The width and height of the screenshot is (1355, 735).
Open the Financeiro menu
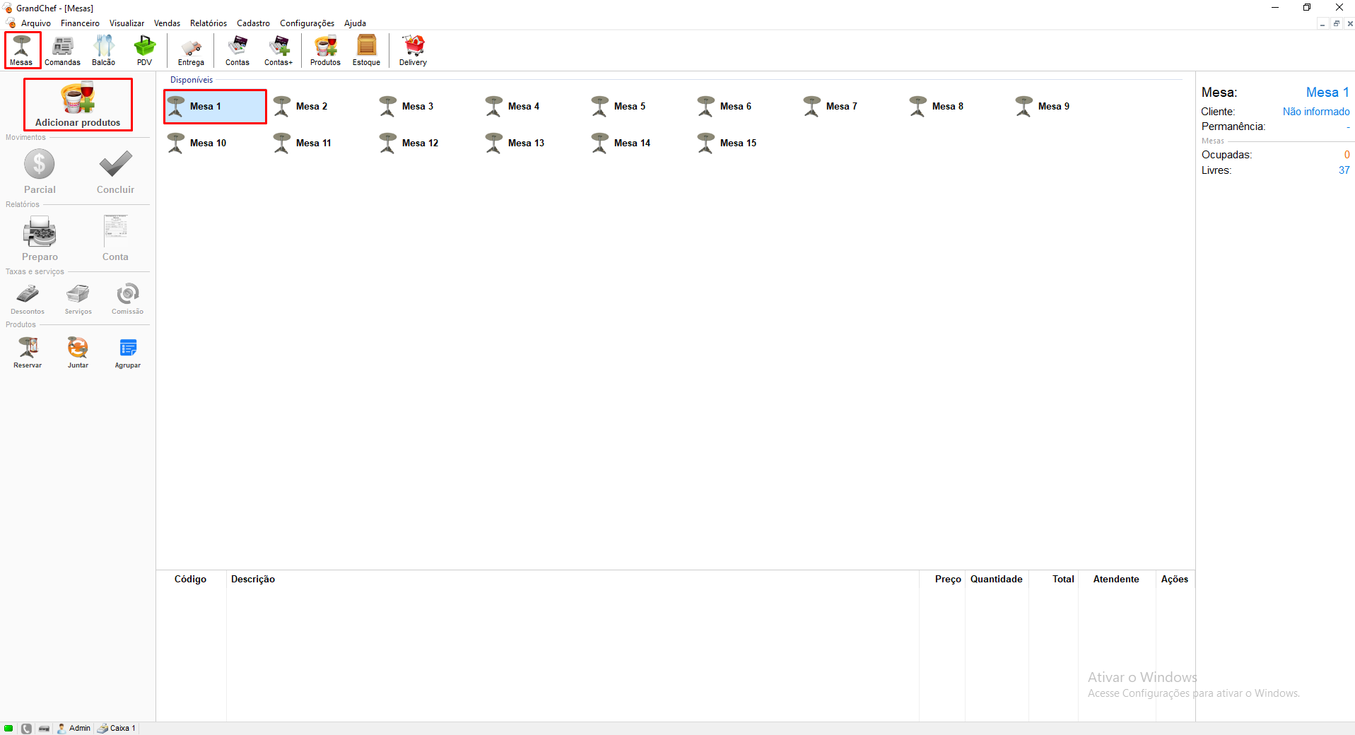[80, 23]
